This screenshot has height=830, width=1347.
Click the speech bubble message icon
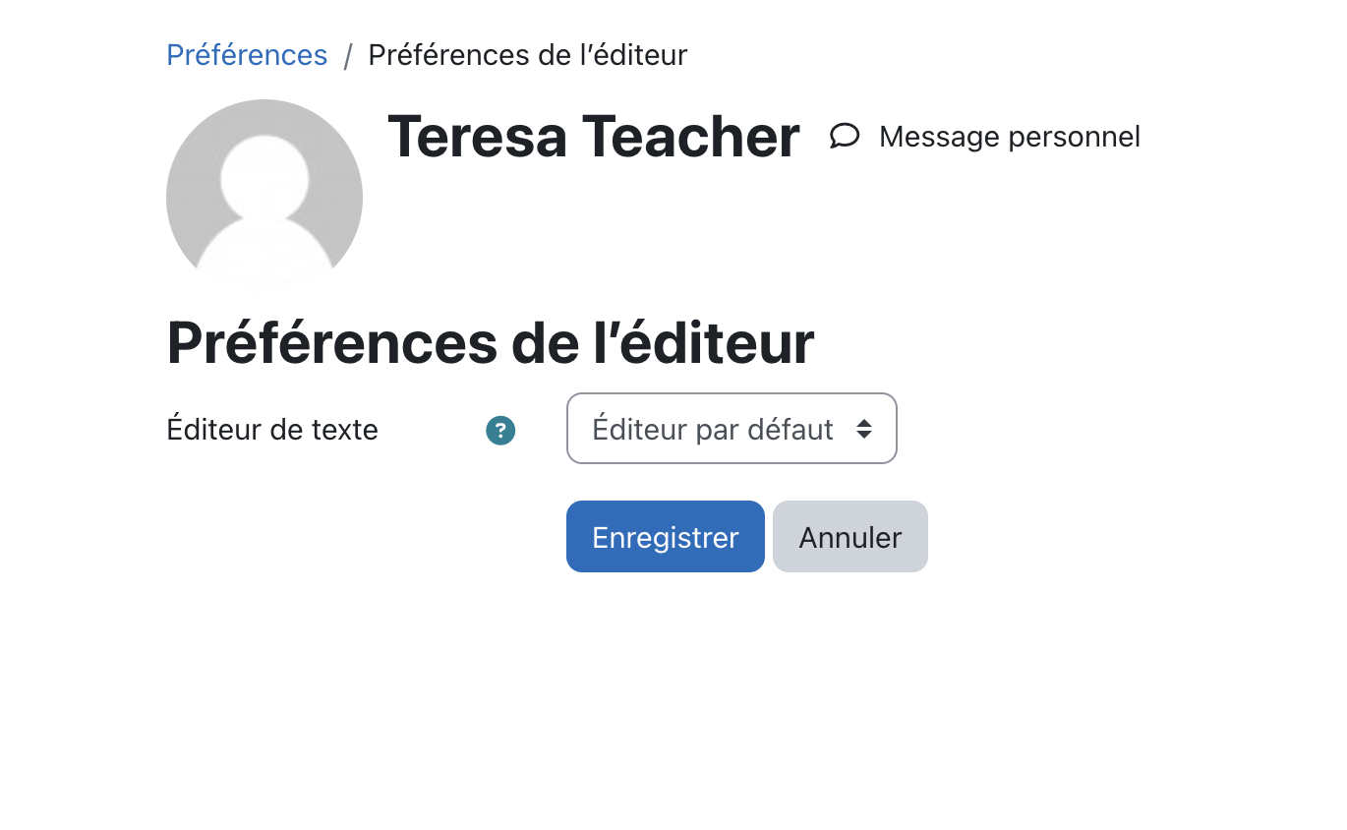(845, 136)
